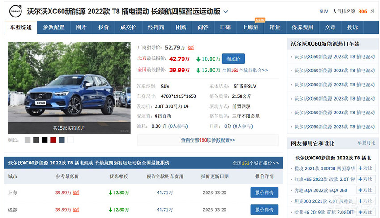Image resolution: width=380 pixels, height=218 pixels.
Task: Open the 投诉 tab
Action: [x=352, y=27]
